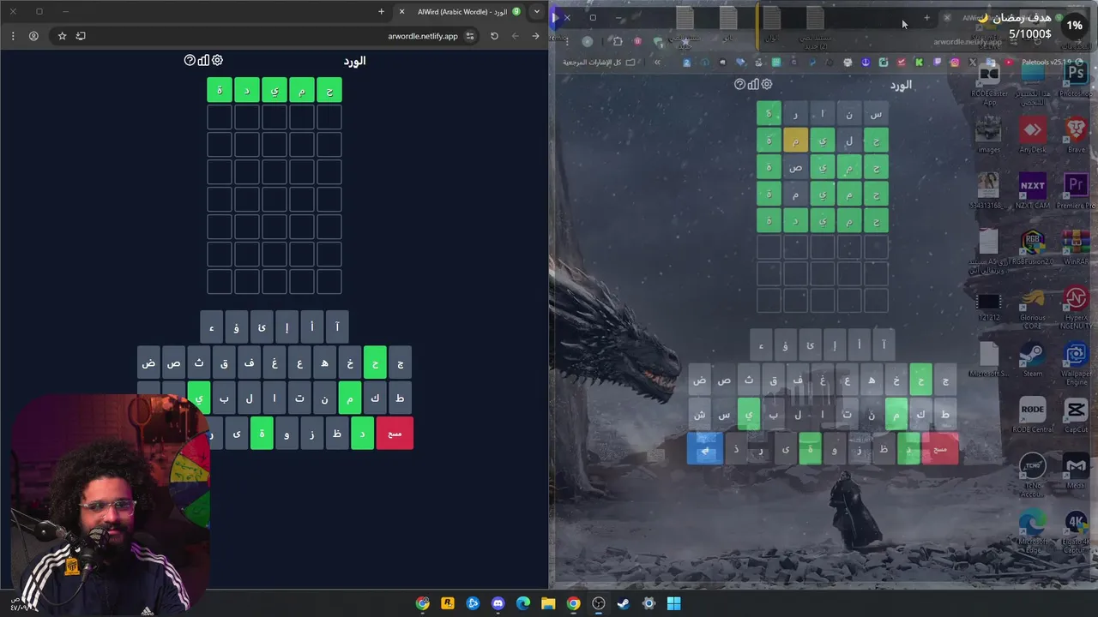Reload the arwordle.netlify.app page

(494, 36)
